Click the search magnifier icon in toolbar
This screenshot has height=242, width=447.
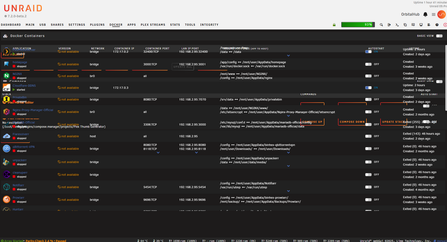tap(381, 25)
